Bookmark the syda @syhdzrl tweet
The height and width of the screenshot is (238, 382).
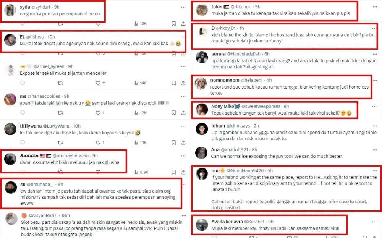(173, 24)
